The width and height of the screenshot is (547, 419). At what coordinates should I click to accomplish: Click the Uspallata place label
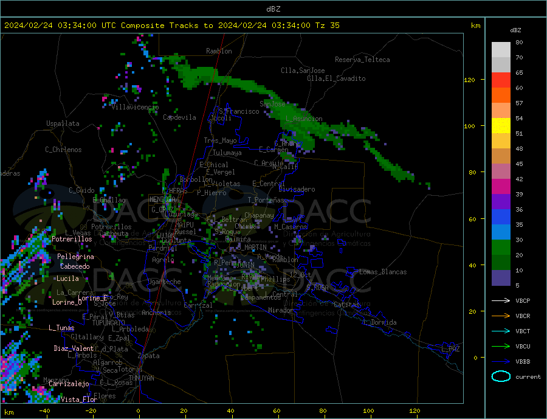tap(63, 123)
